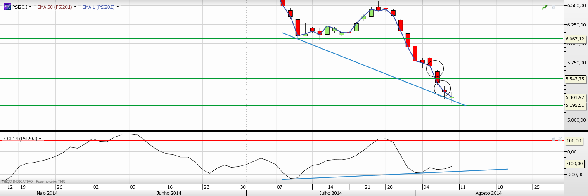Viewport: 588px width, 196px height.
Task: Click the red 100,00 CCI level label
Action: (x=574, y=141)
